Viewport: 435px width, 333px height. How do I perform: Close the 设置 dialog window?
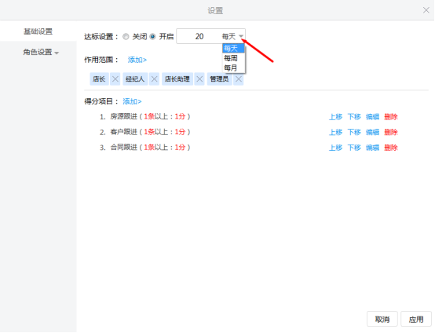[426, 10]
